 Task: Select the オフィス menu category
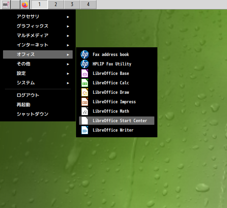click(x=38, y=54)
